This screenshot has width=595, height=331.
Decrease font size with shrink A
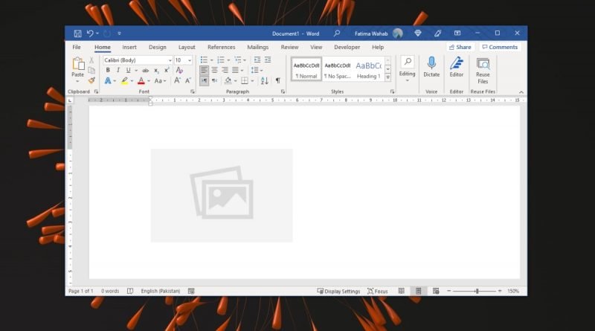point(188,80)
